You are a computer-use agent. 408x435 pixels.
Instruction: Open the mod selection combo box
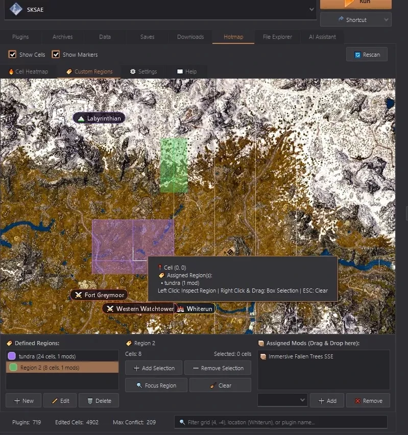[x=282, y=400]
